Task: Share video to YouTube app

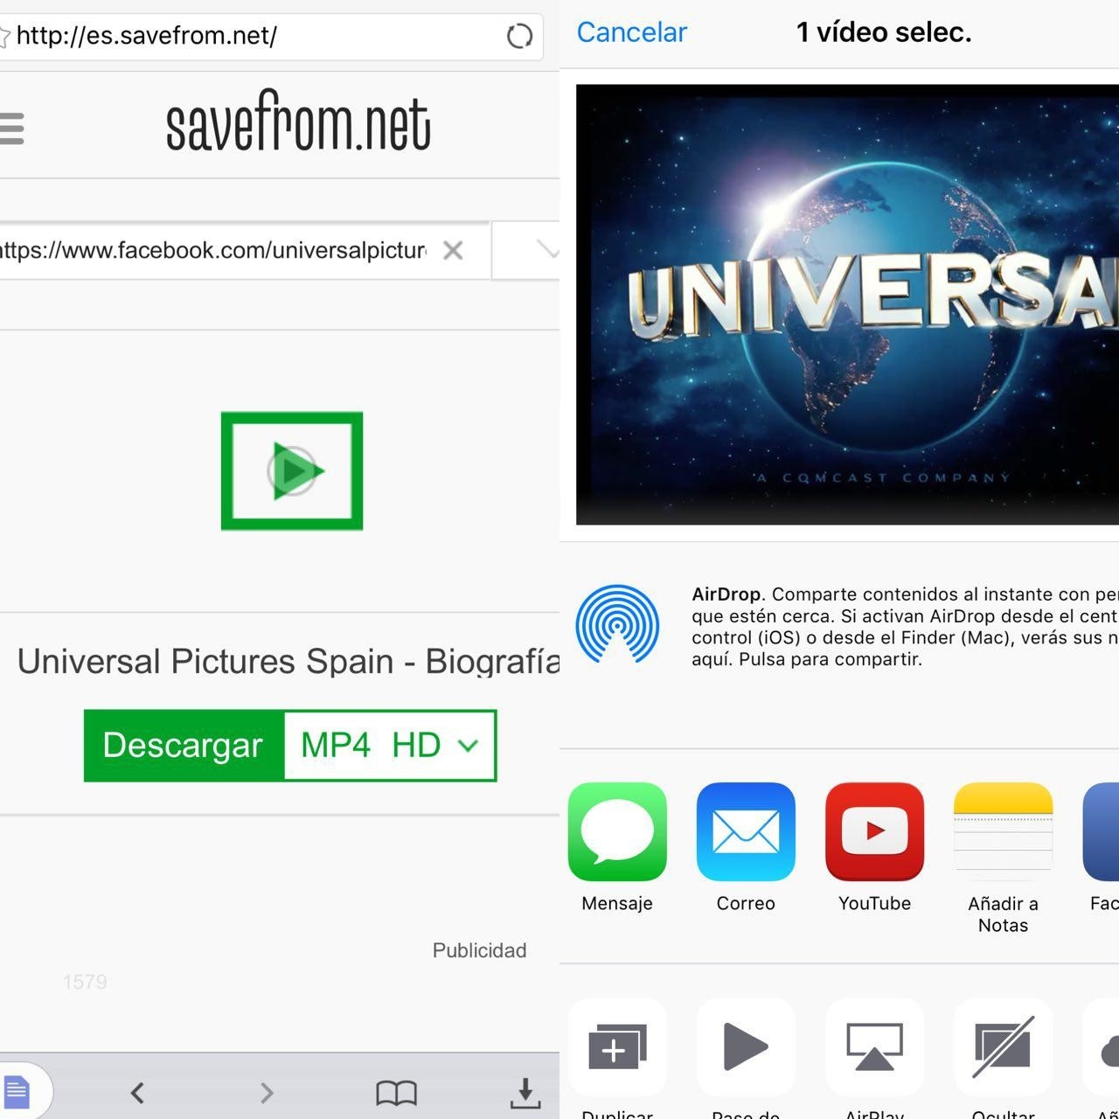Action: (874, 832)
